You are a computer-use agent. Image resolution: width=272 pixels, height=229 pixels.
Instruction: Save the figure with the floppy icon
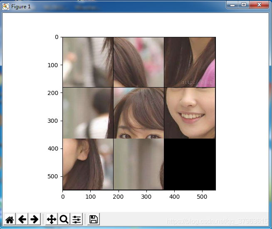(x=94, y=219)
